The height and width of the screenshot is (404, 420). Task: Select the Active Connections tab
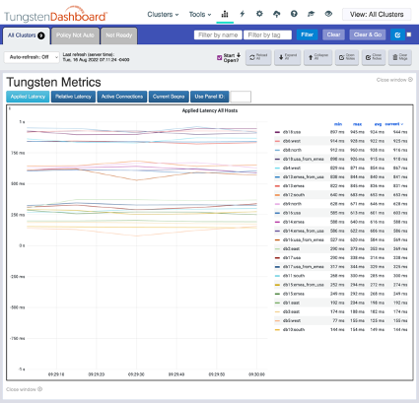coord(122,97)
